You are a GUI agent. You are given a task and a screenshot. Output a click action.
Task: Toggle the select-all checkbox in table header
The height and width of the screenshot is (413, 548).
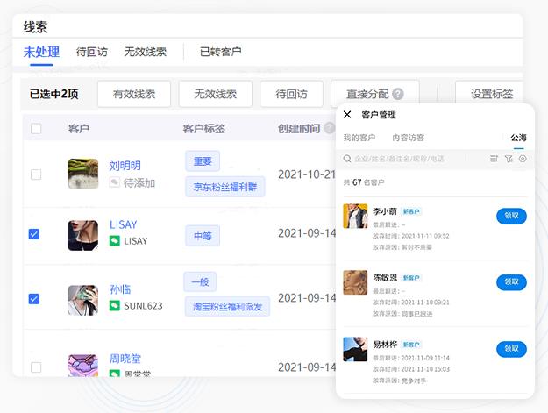click(x=36, y=129)
